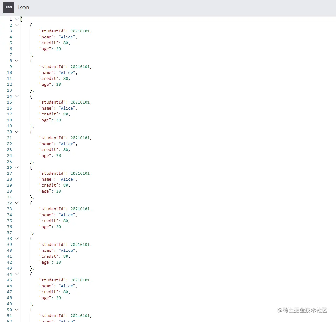This screenshot has width=336, height=322.
Task: Collapse the object starting at line 50
Action: point(17,310)
